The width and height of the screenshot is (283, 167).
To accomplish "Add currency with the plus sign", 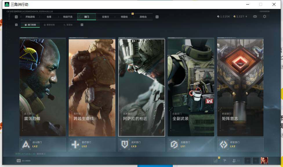I will [x=246, y=17].
